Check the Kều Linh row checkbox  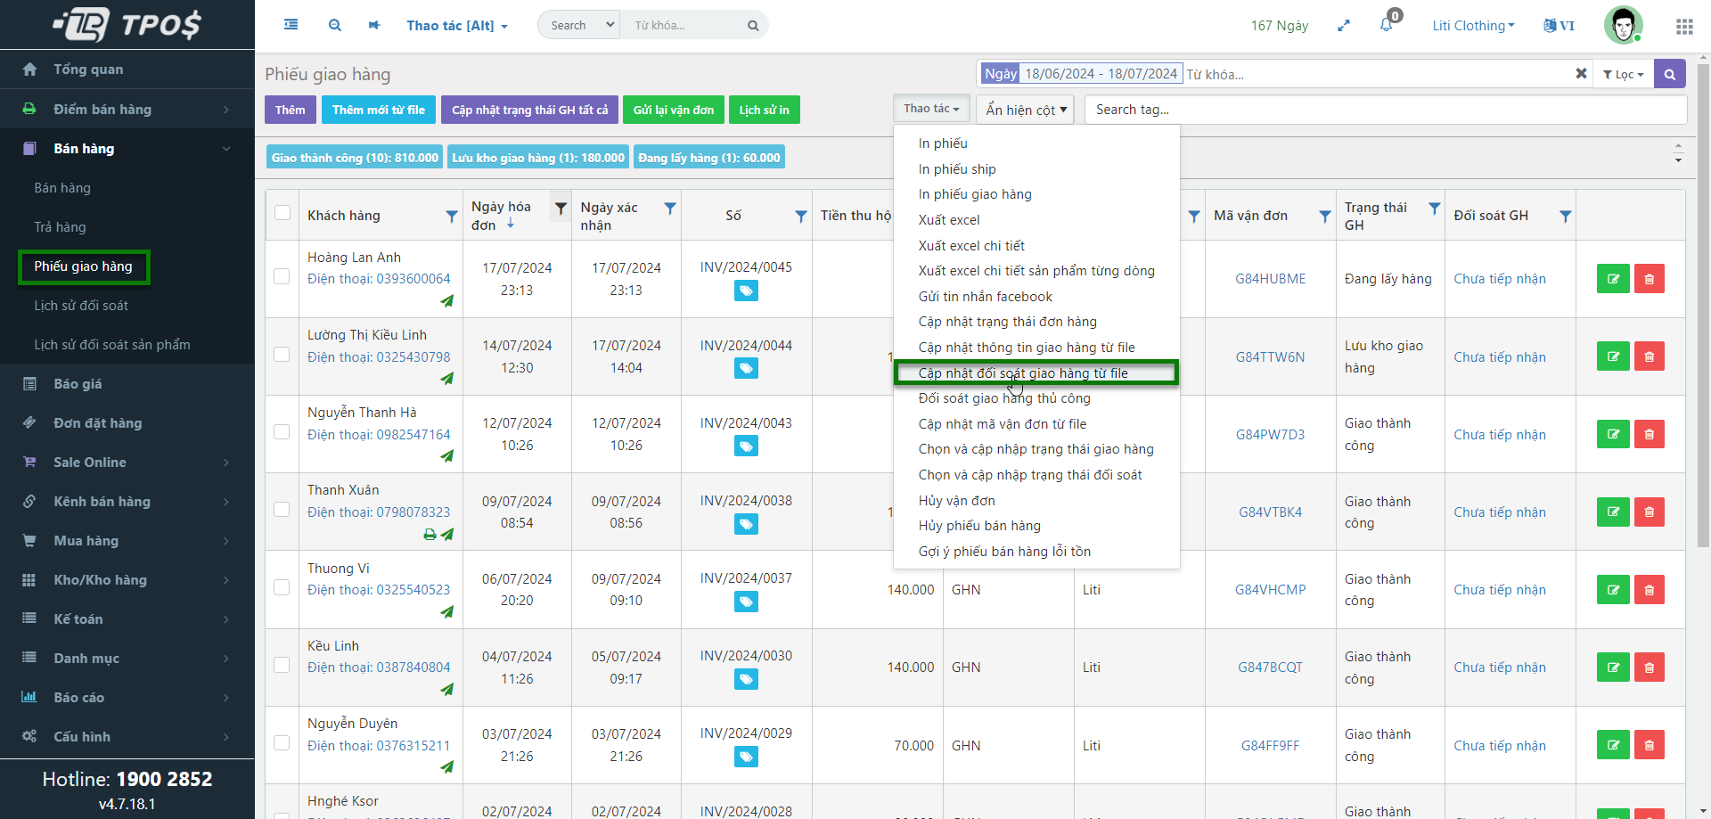pos(282,665)
